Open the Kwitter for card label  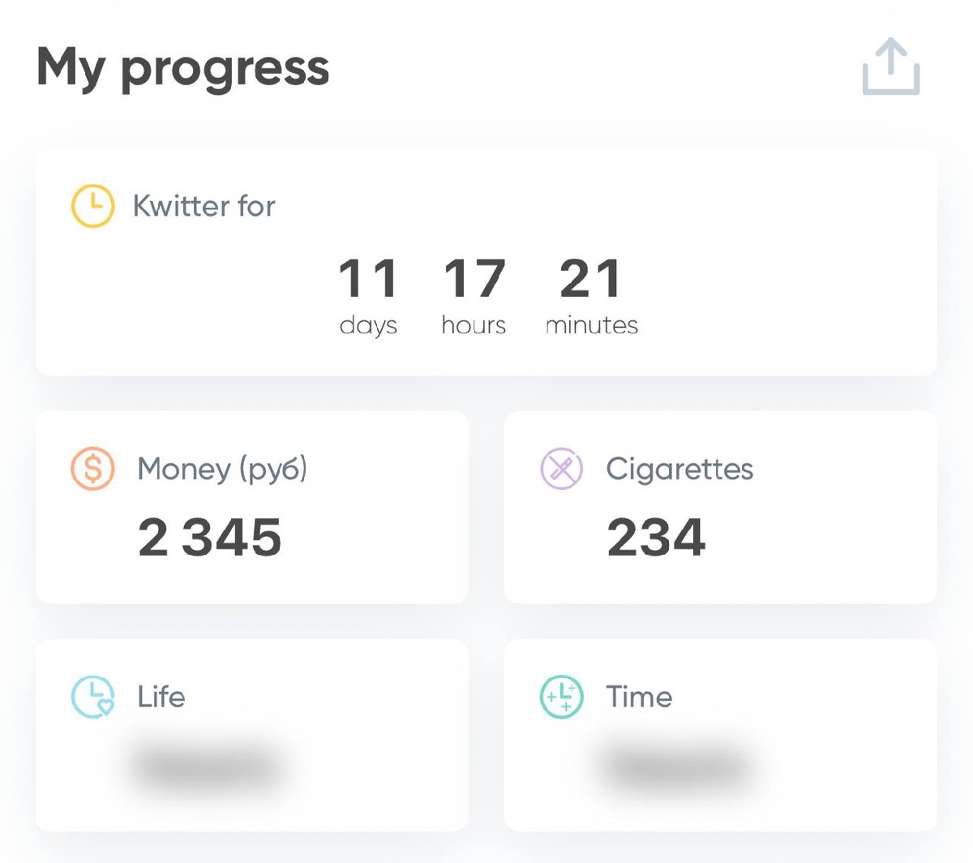pyautogui.click(x=204, y=206)
